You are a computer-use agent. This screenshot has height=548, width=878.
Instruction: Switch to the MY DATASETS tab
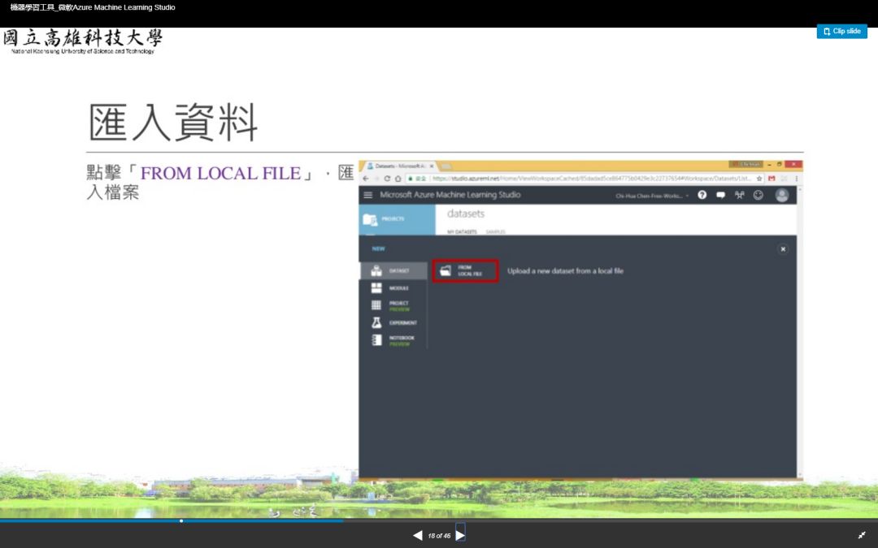click(462, 231)
